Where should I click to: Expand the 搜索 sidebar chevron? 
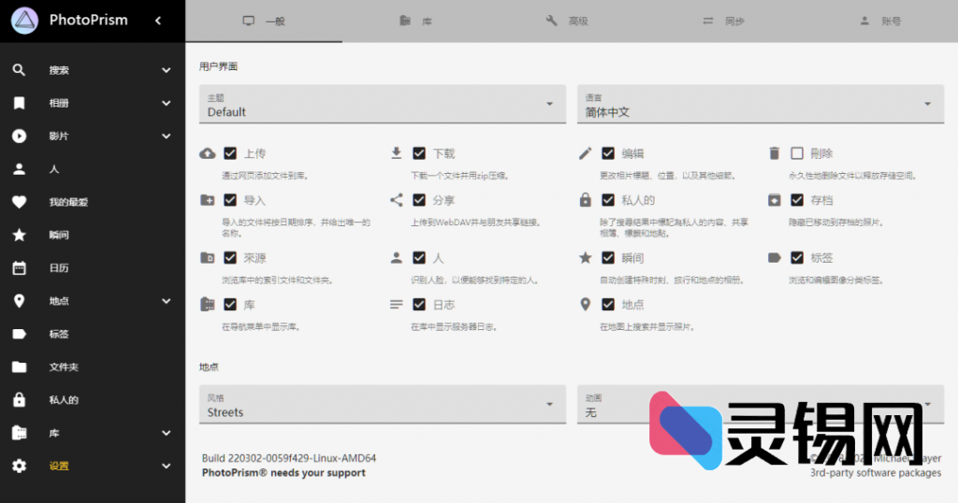(x=166, y=70)
